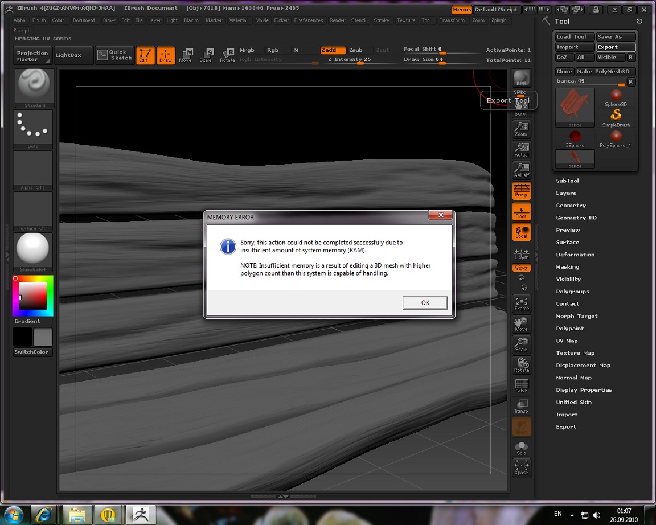This screenshot has height=525, width=656.
Task: Click the Move view icon in right shelf
Action: coord(521,324)
